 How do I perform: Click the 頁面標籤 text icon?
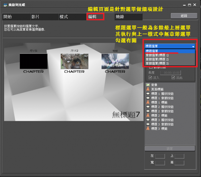148,89
